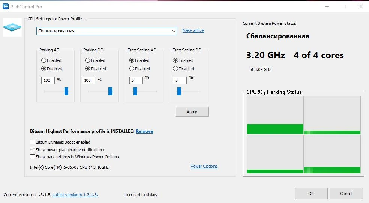Click the Parking AC percent input field
The image size is (369, 203).
tap(48, 80)
